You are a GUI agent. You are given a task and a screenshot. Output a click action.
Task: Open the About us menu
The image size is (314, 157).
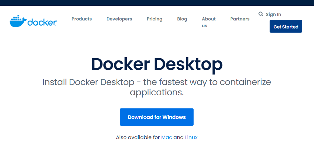click(x=209, y=22)
